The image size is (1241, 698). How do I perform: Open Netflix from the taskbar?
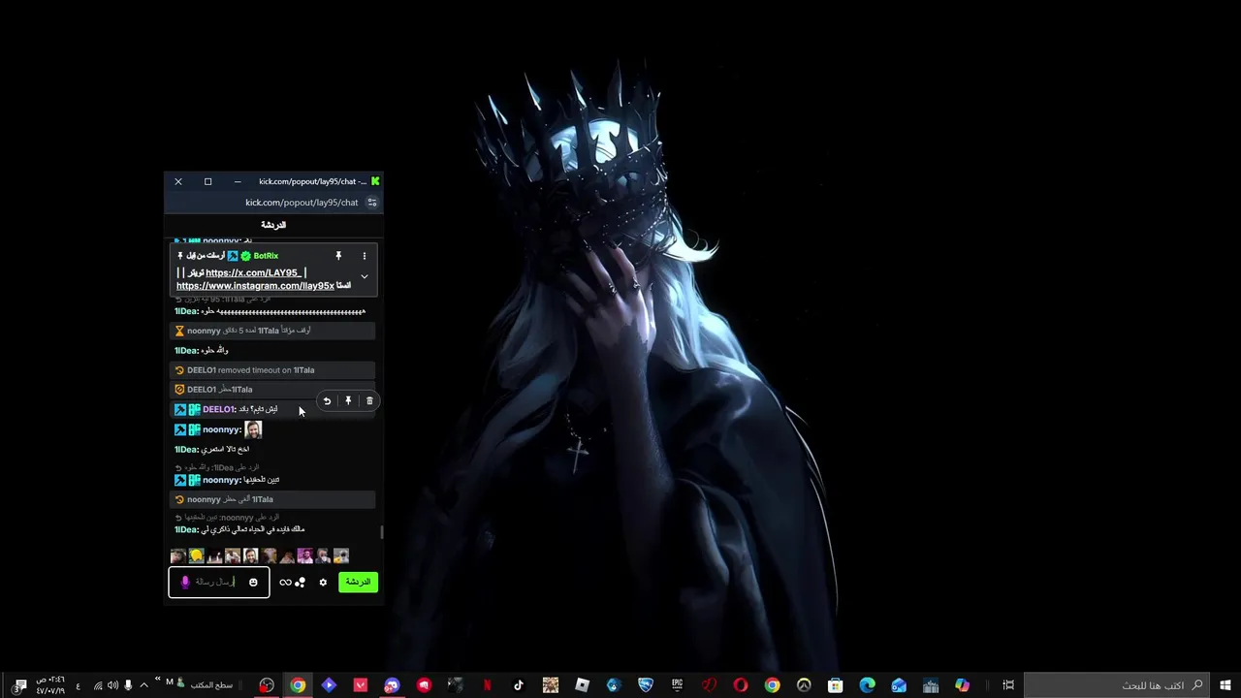click(487, 685)
